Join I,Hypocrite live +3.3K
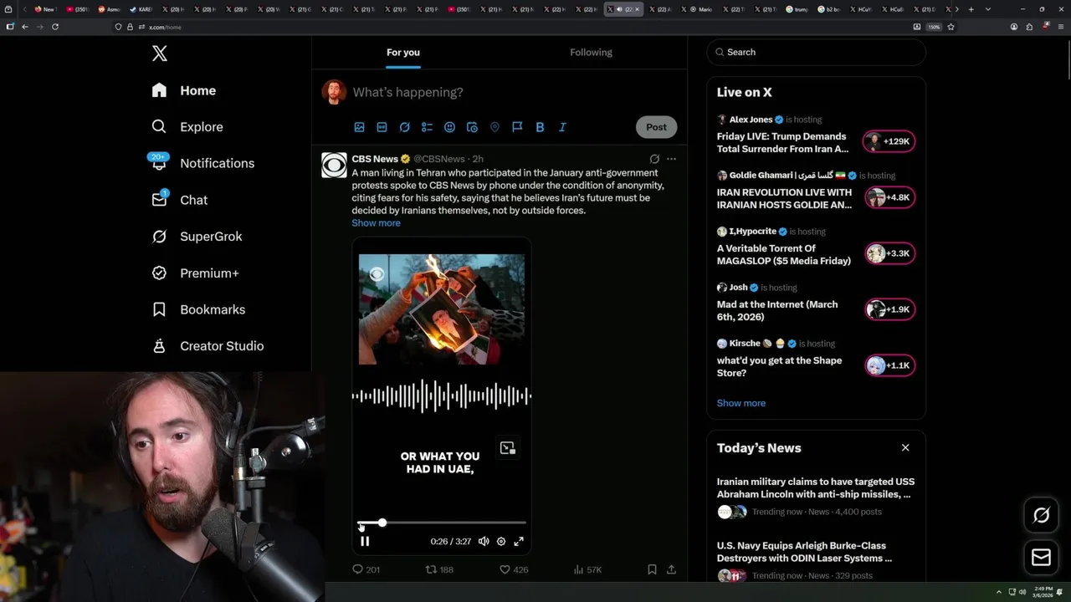The width and height of the screenshot is (1071, 602). click(889, 253)
